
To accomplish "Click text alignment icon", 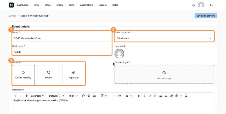I will coord(127,96).
